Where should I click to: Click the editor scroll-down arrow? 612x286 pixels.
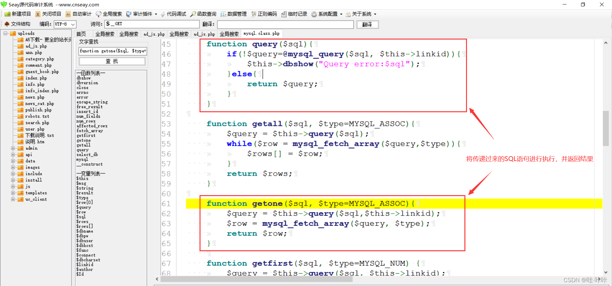click(x=606, y=273)
